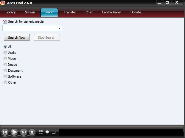The width and height of the screenshot is (185, 138).
Task: Click the playback seek bar
Action: [92, 126]
